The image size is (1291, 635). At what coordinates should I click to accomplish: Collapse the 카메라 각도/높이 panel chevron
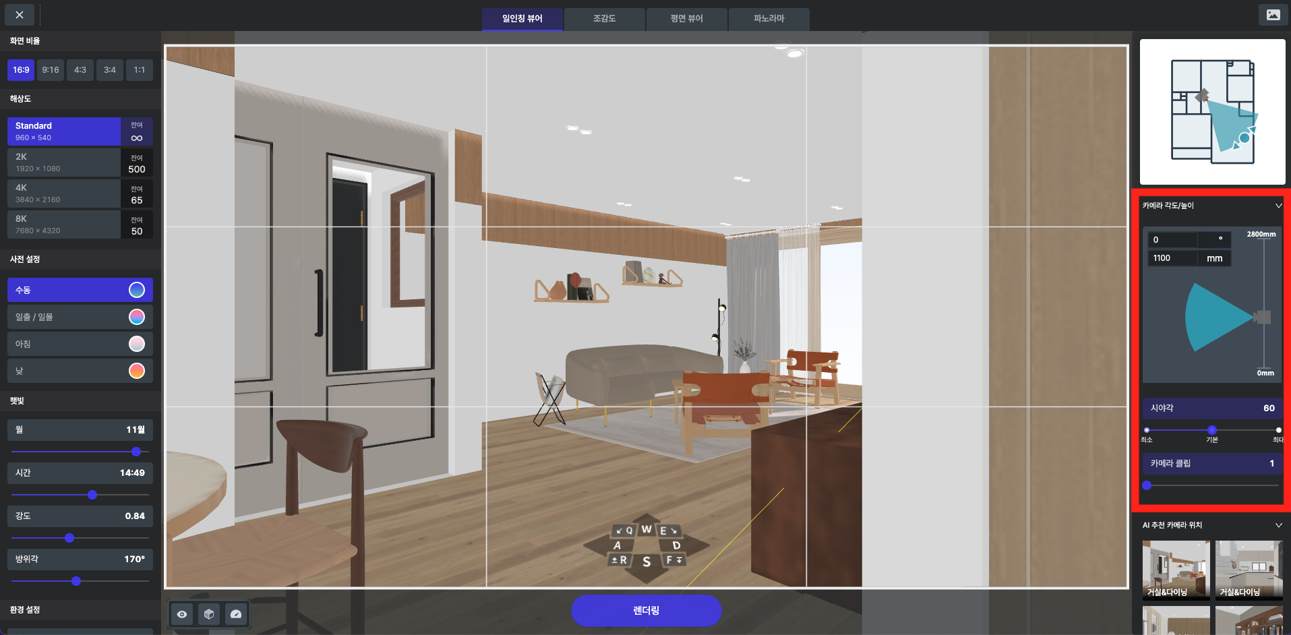click(x=1278, y=206)
